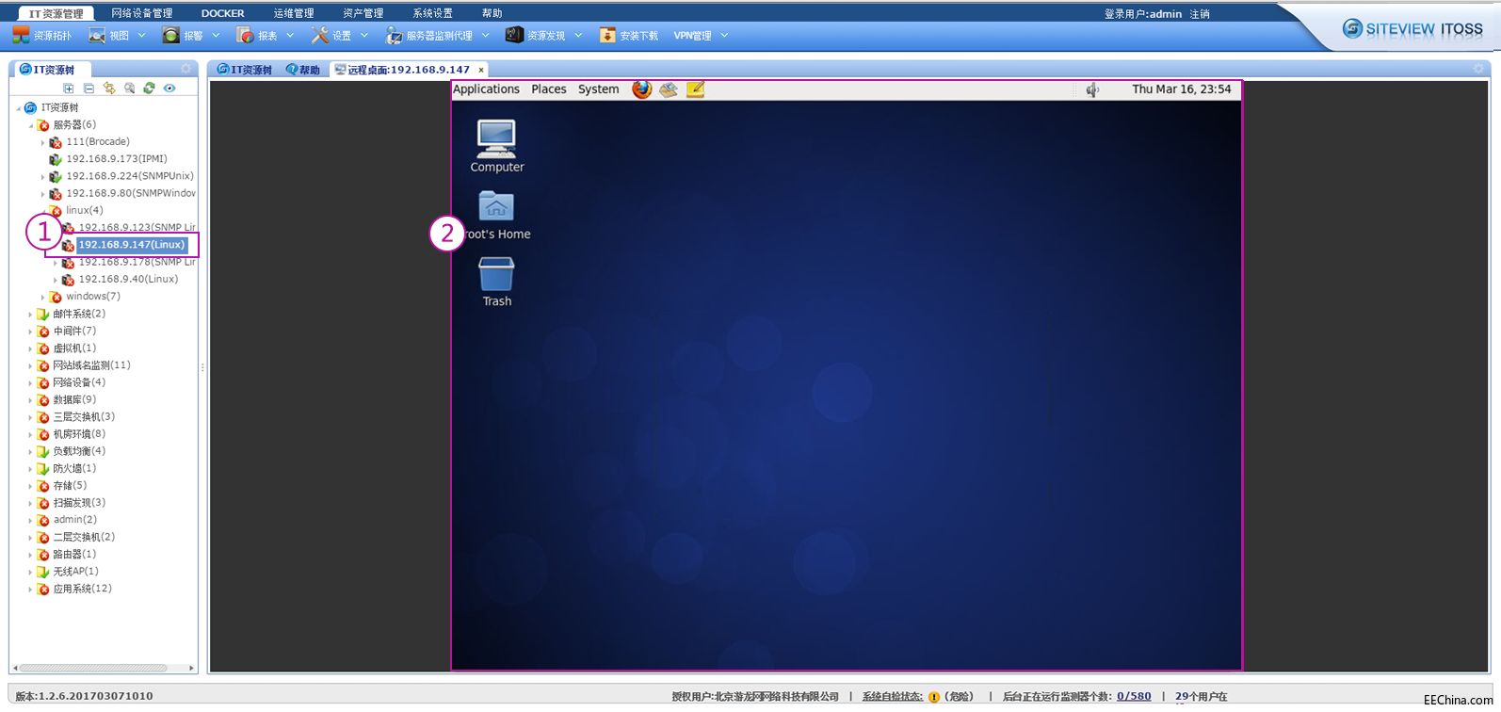Screen dimensions: 1501x712
Task: Open Places menu in remote desktop
Action: 549,89
